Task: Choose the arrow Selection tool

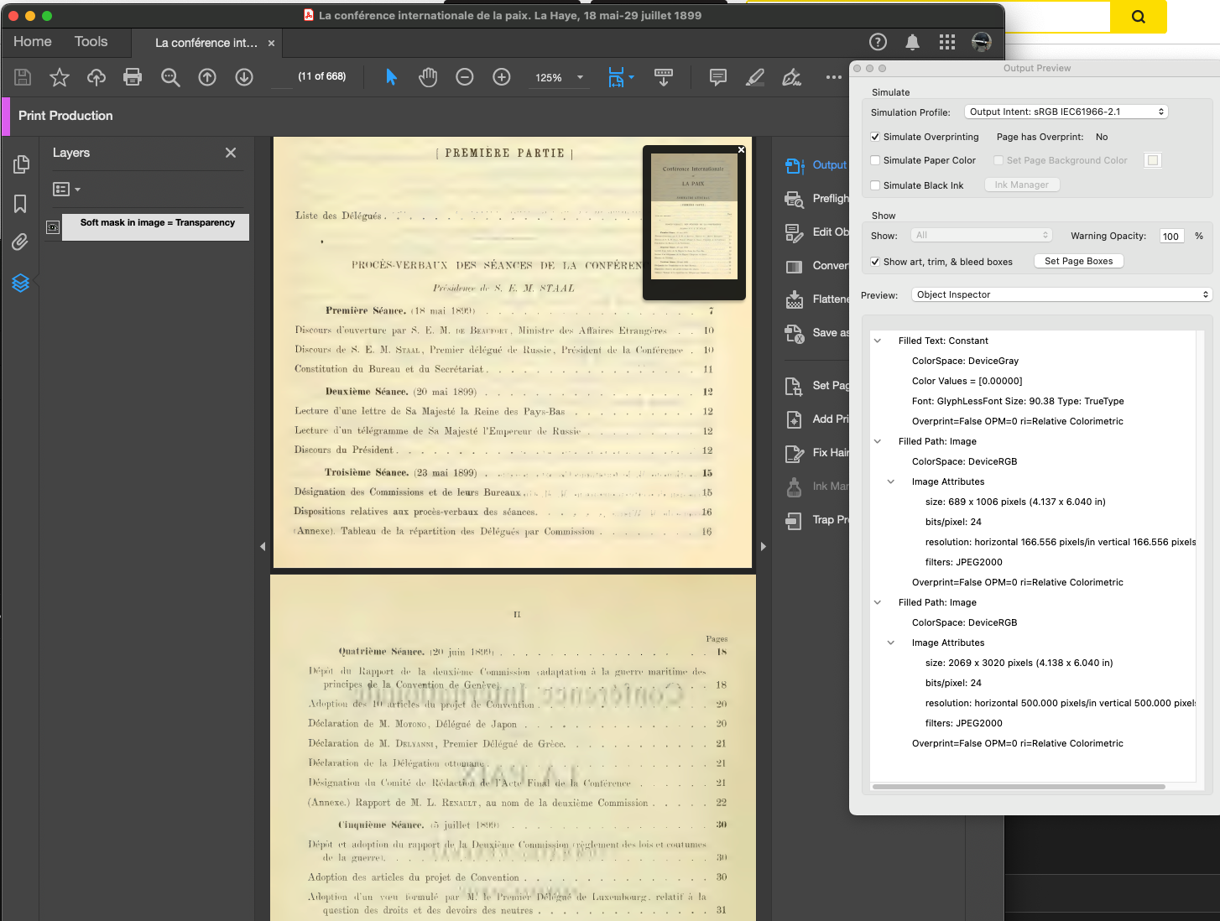Action: click(391, 77)
